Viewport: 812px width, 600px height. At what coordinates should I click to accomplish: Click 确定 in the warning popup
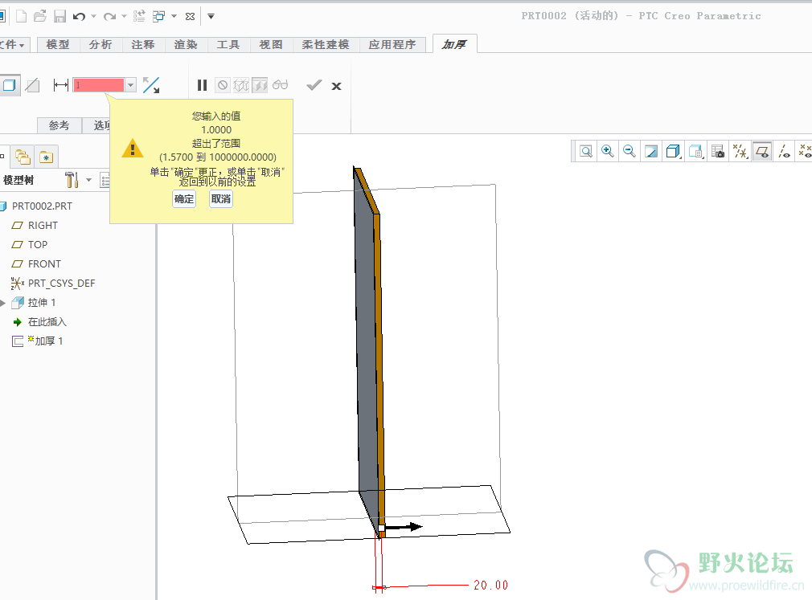pyautogui.click(x=184, y=199)
